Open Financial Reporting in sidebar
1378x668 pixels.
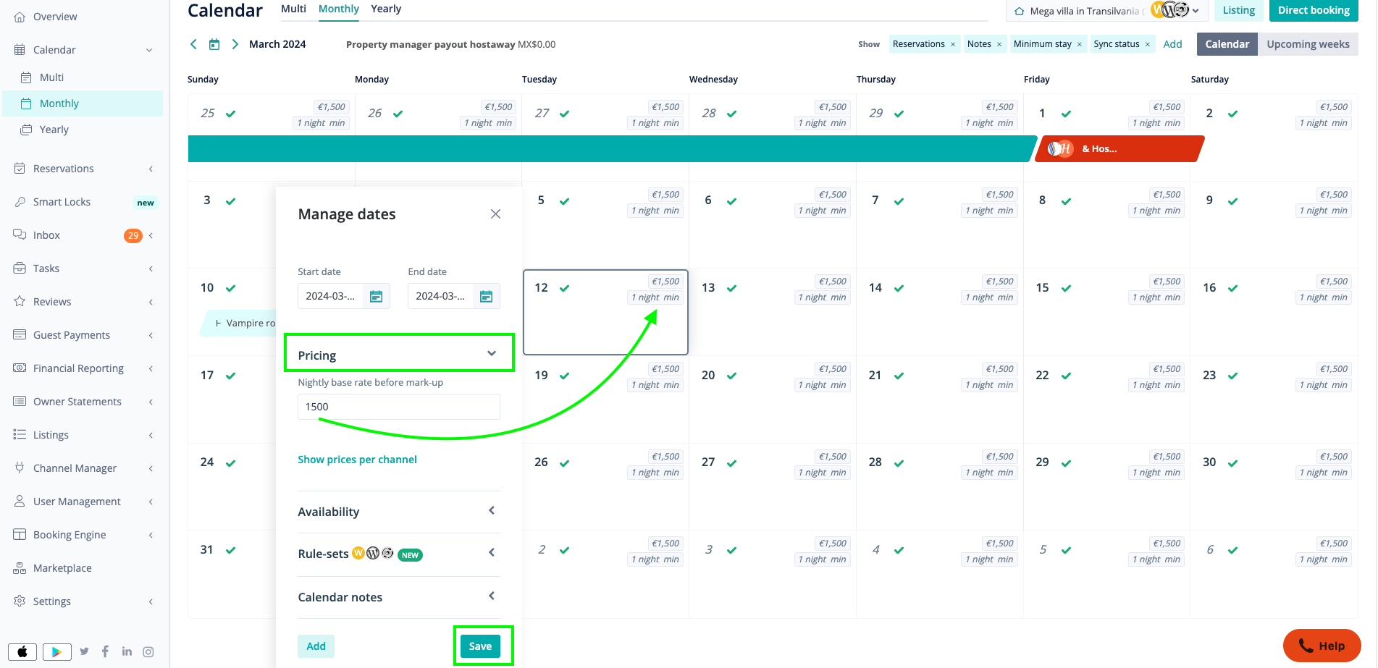point(78,368)
